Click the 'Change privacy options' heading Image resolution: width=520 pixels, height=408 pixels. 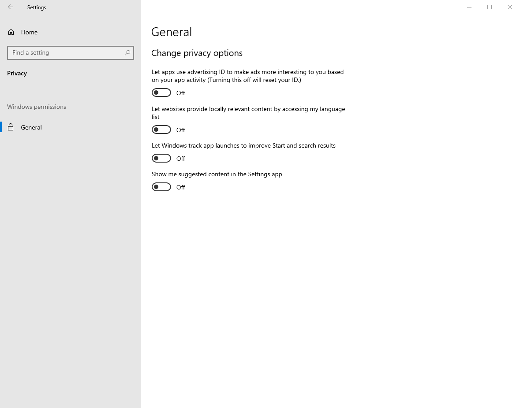(x=197, y=53)
